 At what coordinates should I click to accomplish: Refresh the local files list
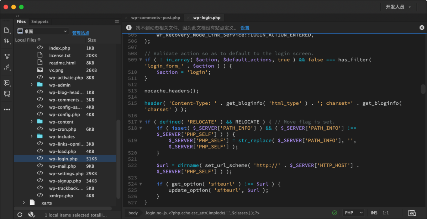20,214
